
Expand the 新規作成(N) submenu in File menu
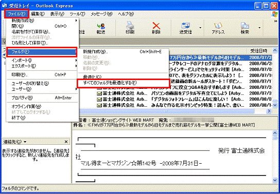pos(43,21)
